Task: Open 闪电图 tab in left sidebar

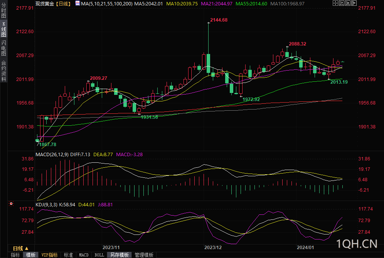Action: pos(4,48)
